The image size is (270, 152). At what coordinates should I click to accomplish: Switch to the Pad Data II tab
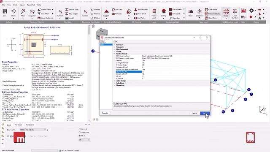pyautogui.click(x=30, y=125)
